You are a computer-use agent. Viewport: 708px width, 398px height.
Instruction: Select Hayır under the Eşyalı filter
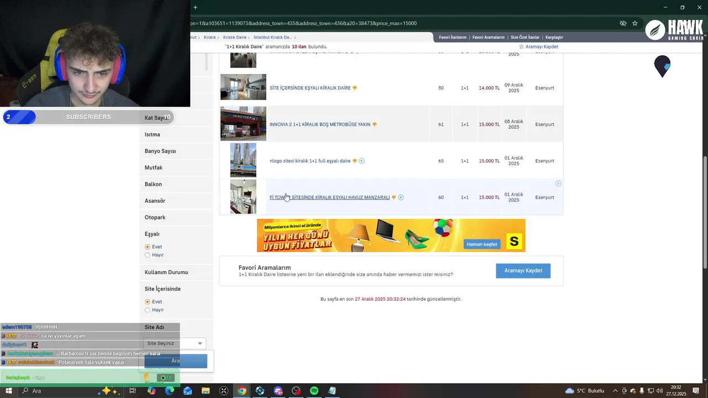point(147,255)
